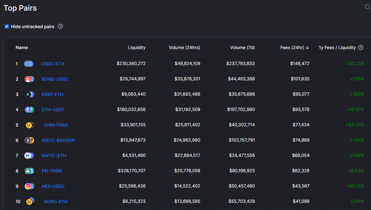The width and height of the screenshot is (371, 210).
Task: Select FEI-TRIBE liquidity value $328,170,207
Action: coord(132,171)
